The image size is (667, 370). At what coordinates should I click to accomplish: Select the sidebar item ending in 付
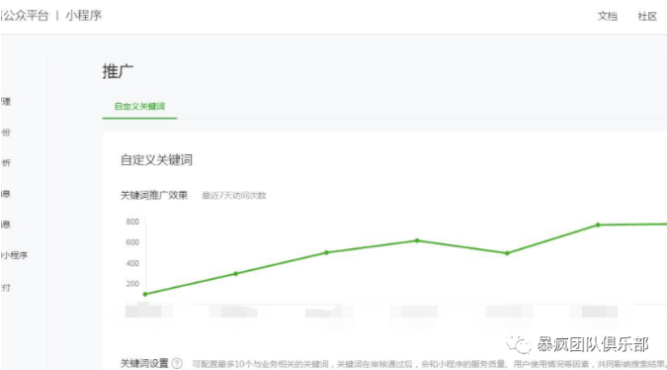click(6, 288)
